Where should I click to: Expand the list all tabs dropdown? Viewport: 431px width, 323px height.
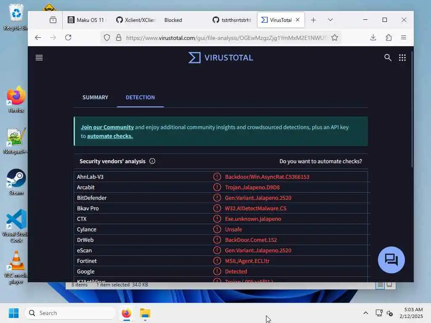pos(330,20)
